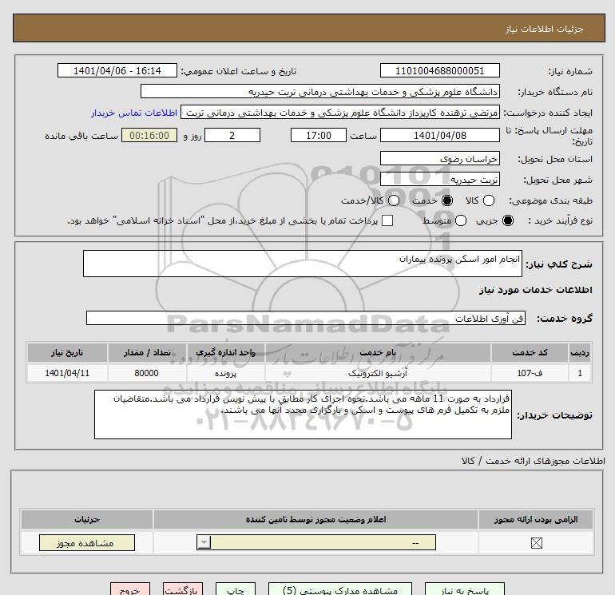Toggle the mandatory license checkbox
Image resolution: width=615 pixels, height=595 pixels.
tap(536, 543)
